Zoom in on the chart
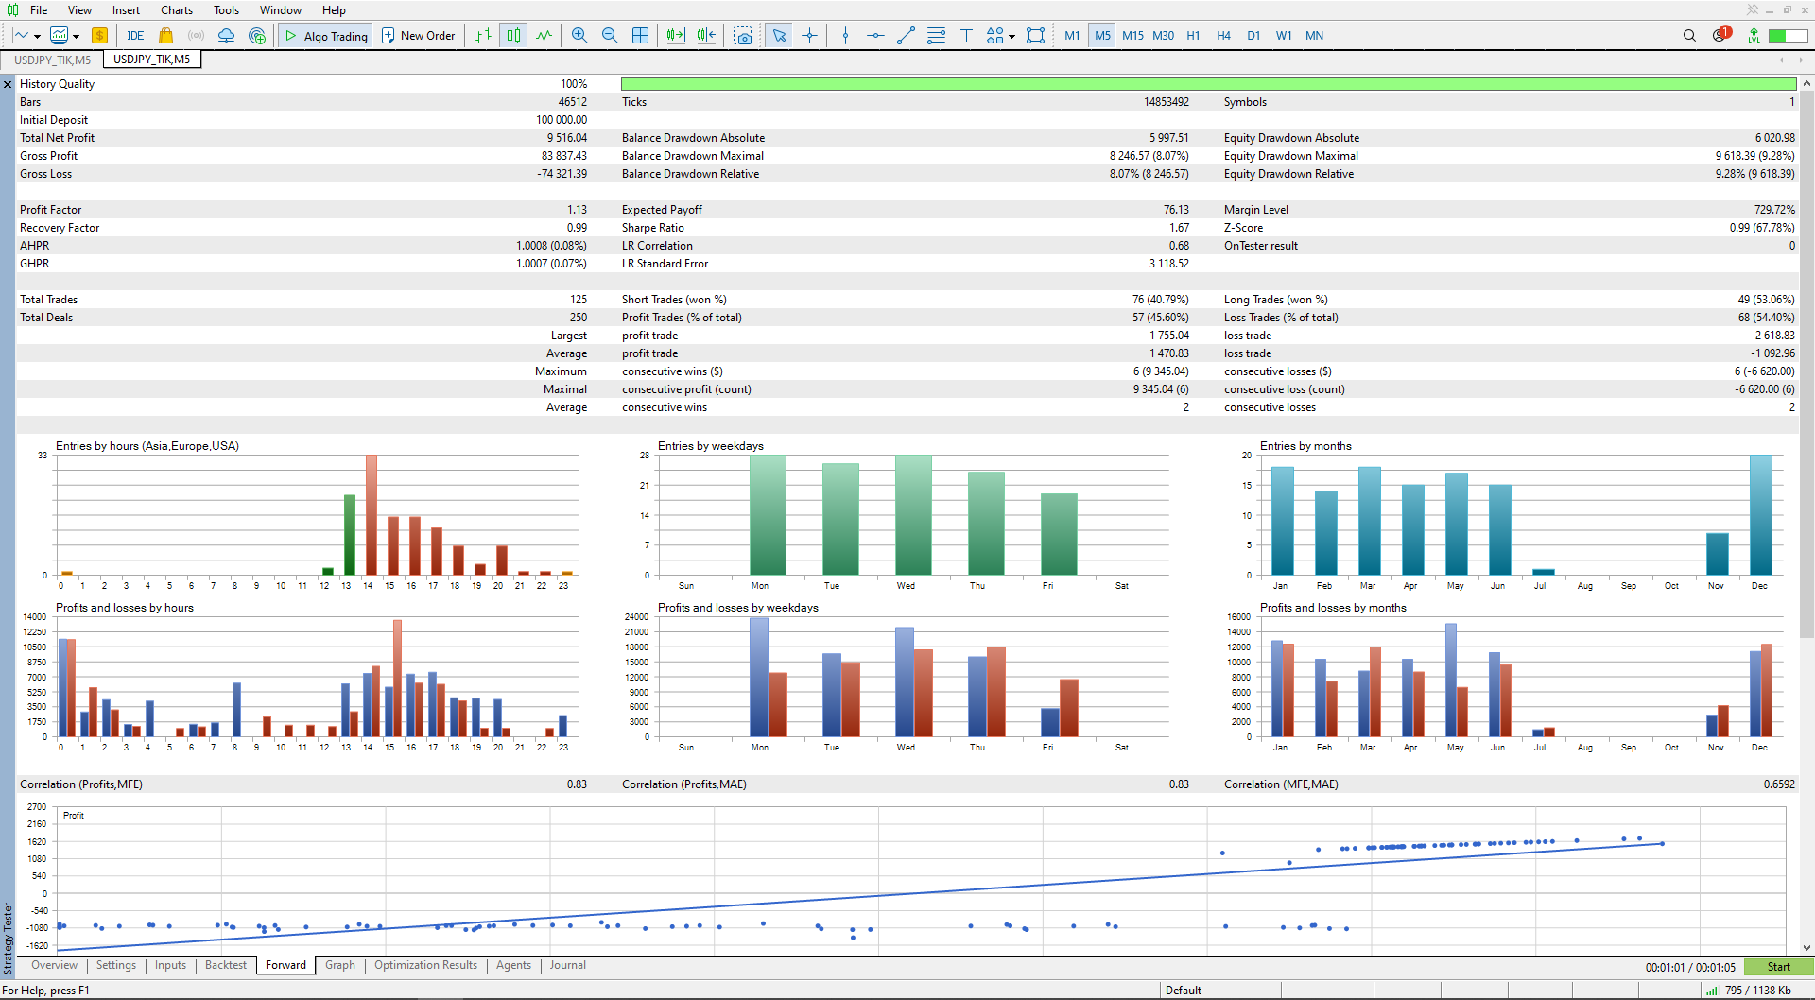This screenshot has height=1000, width=1815. [x=579, y=36]
